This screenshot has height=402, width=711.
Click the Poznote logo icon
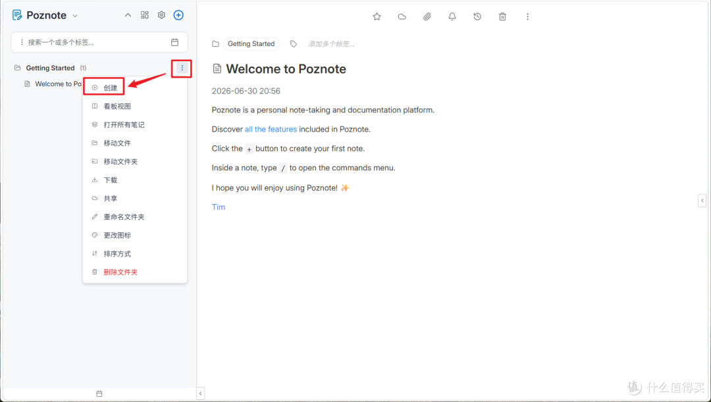17,15
